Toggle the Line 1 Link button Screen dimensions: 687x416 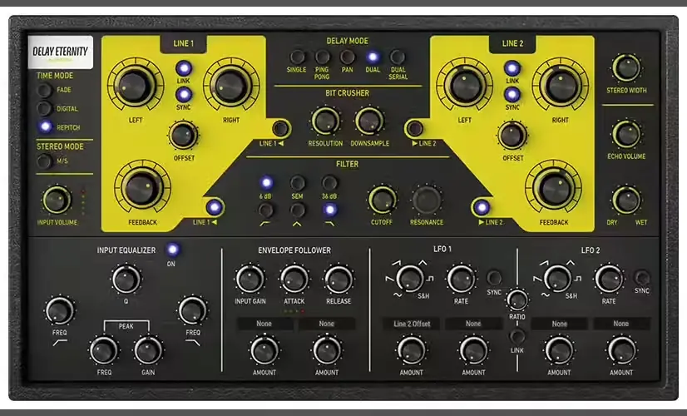click(x=184, y=68)
